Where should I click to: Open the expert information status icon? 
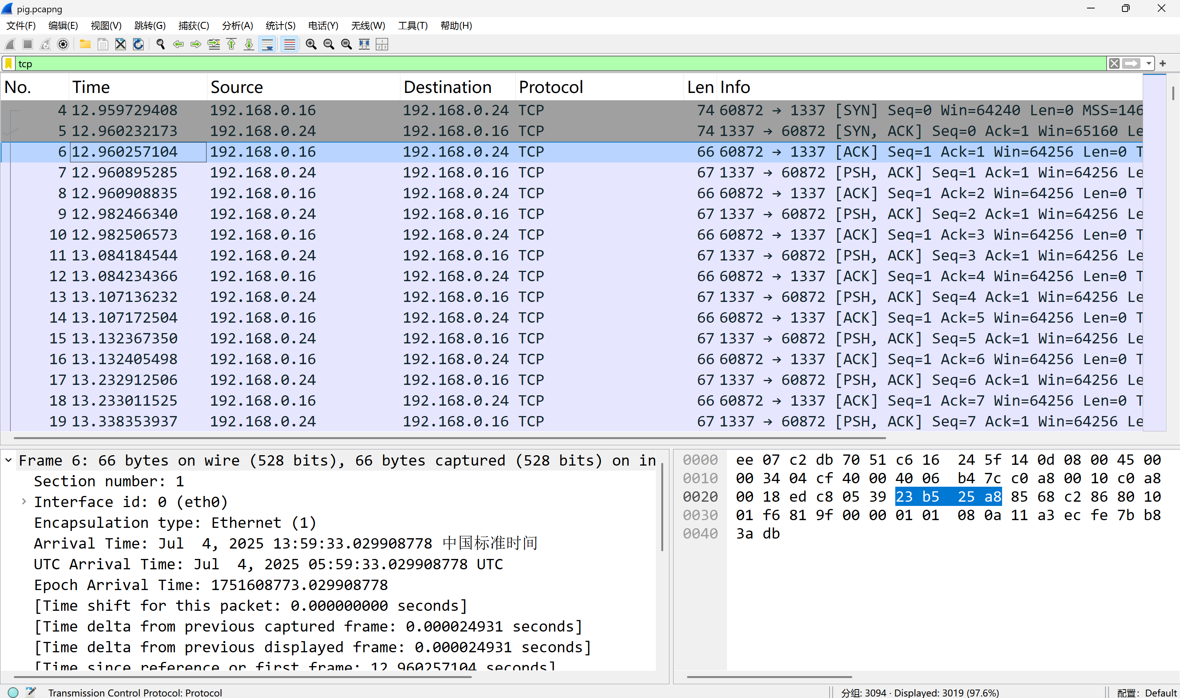13,692
